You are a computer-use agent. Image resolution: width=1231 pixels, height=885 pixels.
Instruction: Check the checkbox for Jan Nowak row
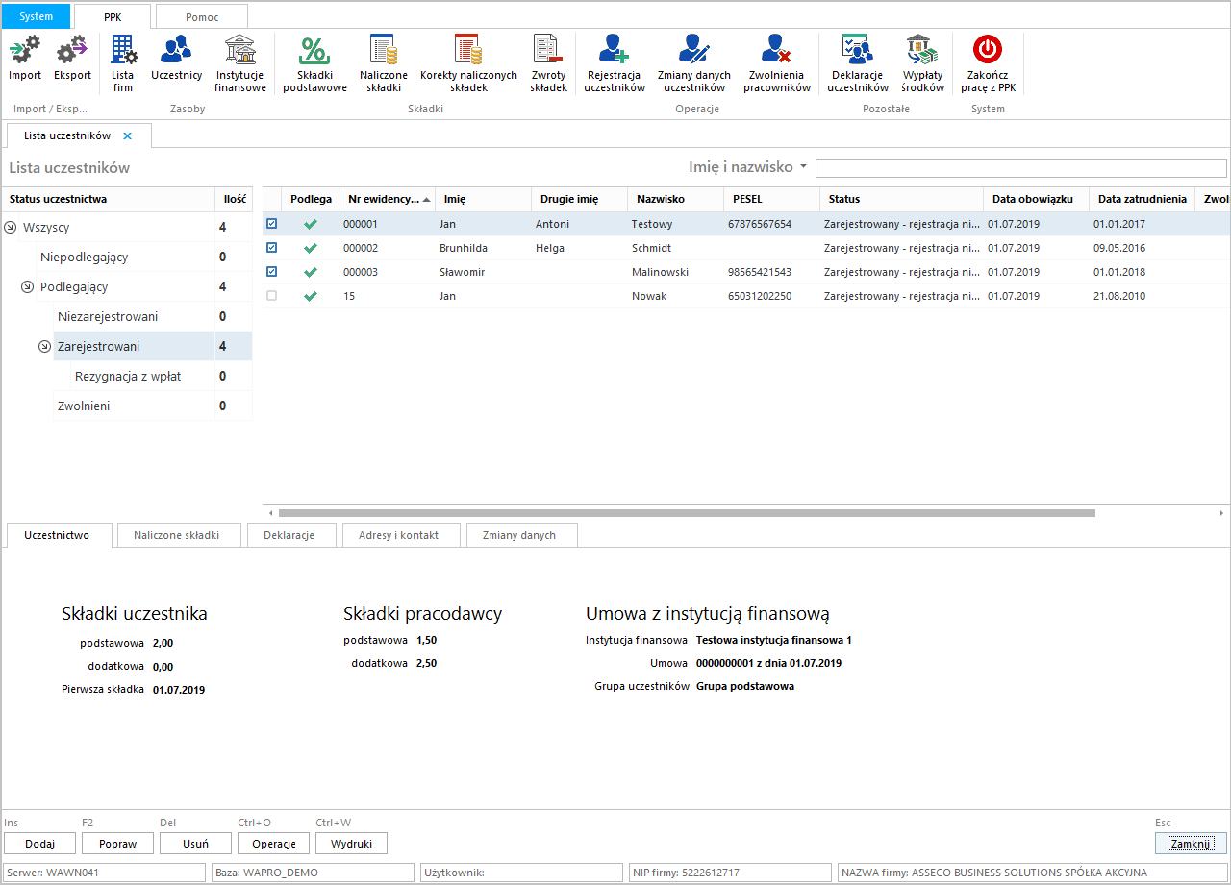[x=271, y=296]
